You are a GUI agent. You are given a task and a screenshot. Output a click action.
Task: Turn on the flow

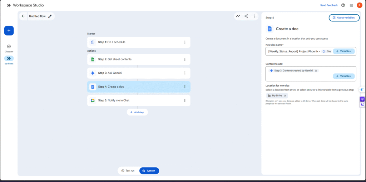[x=149, y=171]
